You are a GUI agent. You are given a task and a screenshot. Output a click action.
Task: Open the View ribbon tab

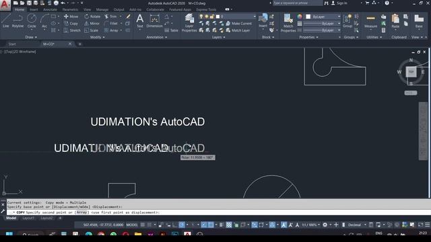click(87, 9)
